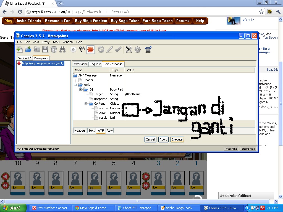The width and height of the screenshot is (283, 212).
Task: Toggle Breakpoints status bar button
Action: coord(248,149)
